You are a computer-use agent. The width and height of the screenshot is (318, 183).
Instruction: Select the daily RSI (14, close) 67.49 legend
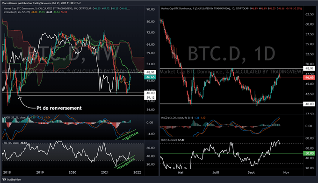(x=173, y=140)
